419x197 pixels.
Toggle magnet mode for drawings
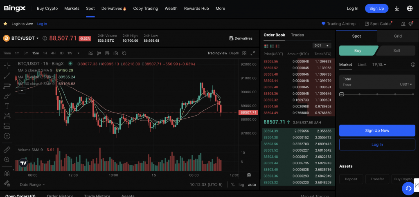(7, 173)
